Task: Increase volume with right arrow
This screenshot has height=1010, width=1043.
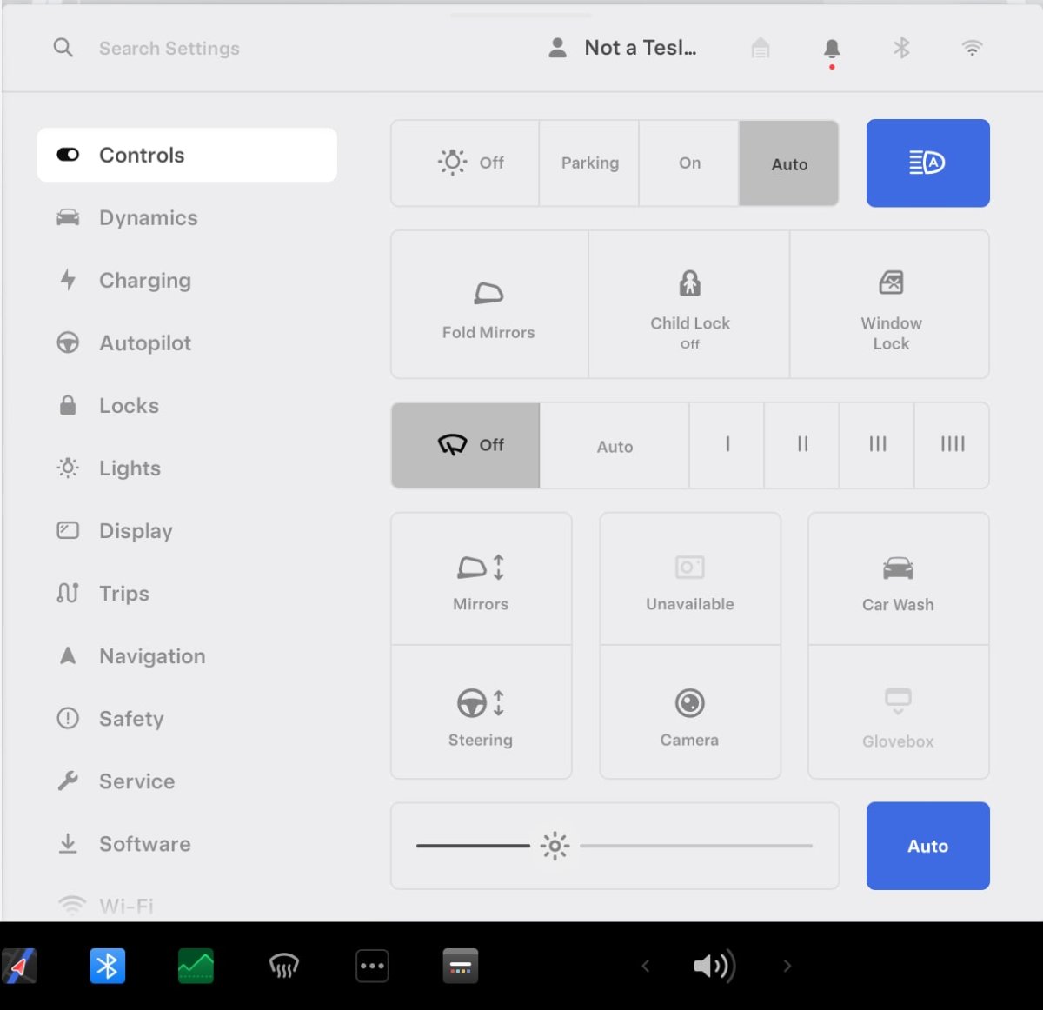Action: [787, 966]
